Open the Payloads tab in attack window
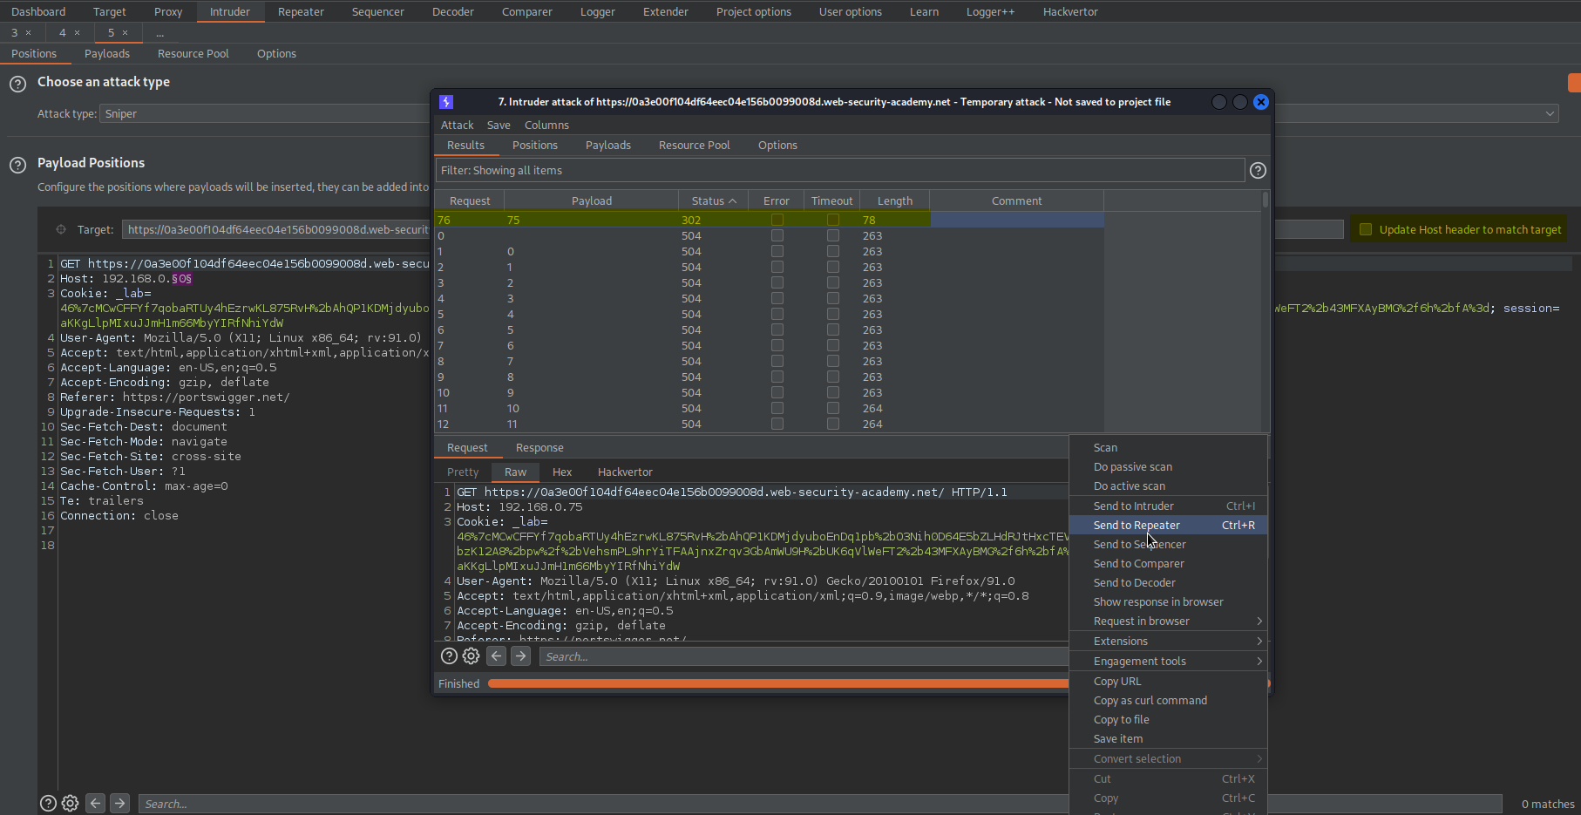 pyautogui.click(x=608, y=146)
